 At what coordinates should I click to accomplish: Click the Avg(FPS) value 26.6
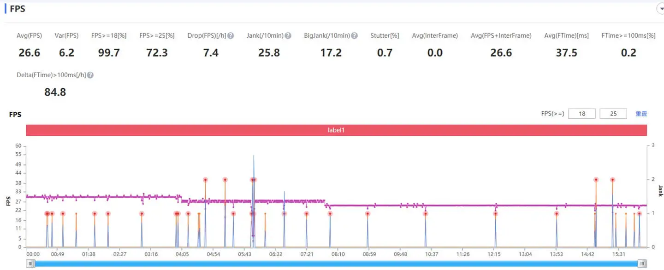click(30, 53)
